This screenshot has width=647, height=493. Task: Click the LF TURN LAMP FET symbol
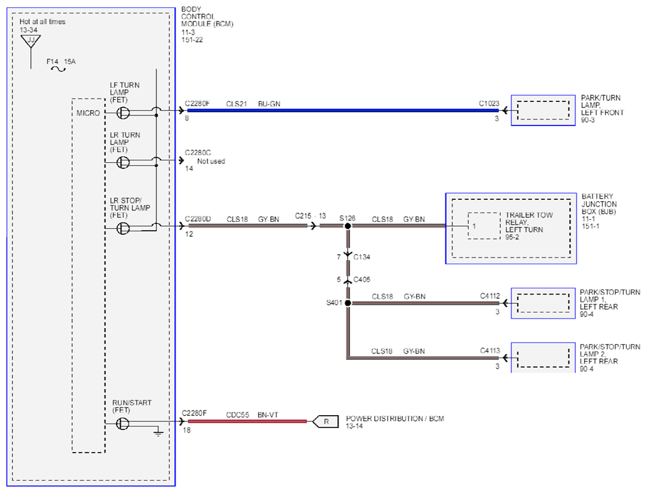pos(123,113)
